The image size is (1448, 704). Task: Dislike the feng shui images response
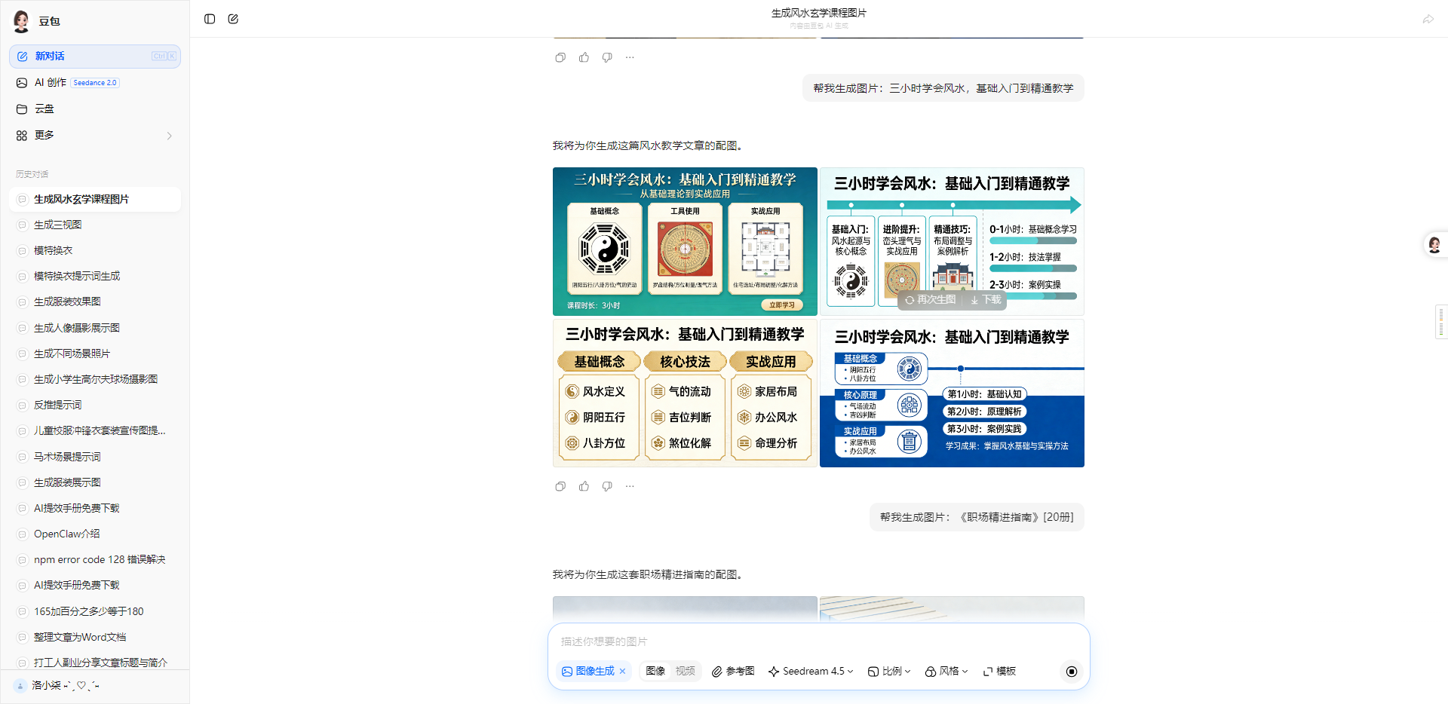607,486
